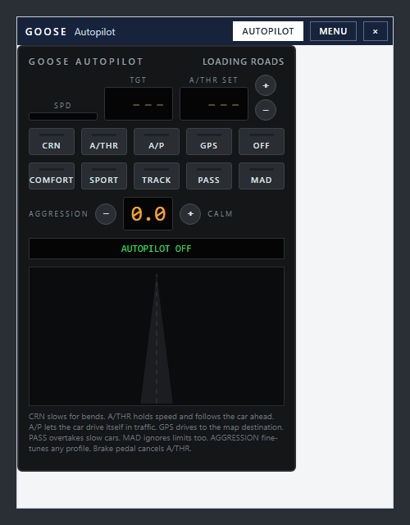Switch to the AUTOPILOT tab
This screenshot has height=525, width=410.
(x=268, y=31)
